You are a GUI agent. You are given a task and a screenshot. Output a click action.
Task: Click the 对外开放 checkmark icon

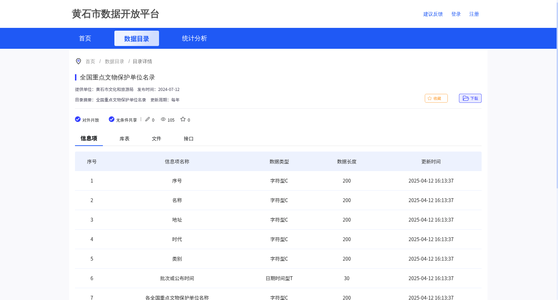click(78, 119)
